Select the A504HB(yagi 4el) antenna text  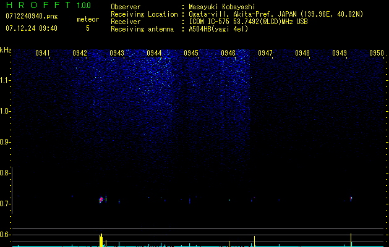tap(218, 29)
